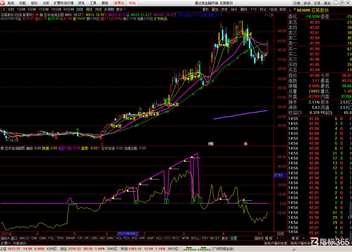Click plus button beside the rightmost 模板
This screenshot has height=252, width=352.
point(304,238)
